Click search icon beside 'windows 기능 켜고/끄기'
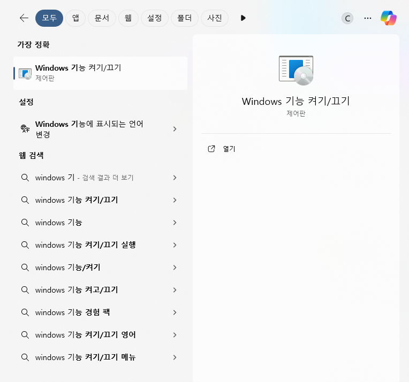This screenshot has width=409, height=382. click(x=25, y=289)
